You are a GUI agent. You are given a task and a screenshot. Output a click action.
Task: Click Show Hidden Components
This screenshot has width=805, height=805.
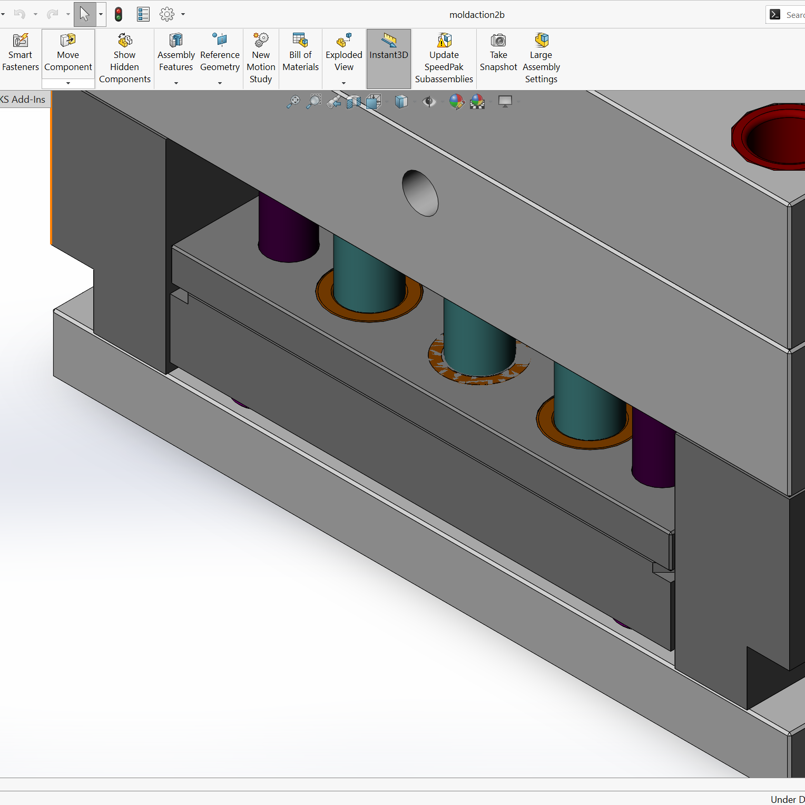[x=125, y=58]
